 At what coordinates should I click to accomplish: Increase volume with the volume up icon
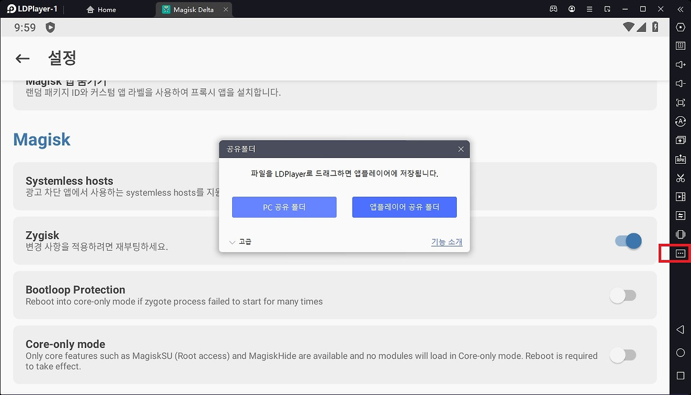click(680, 65)
